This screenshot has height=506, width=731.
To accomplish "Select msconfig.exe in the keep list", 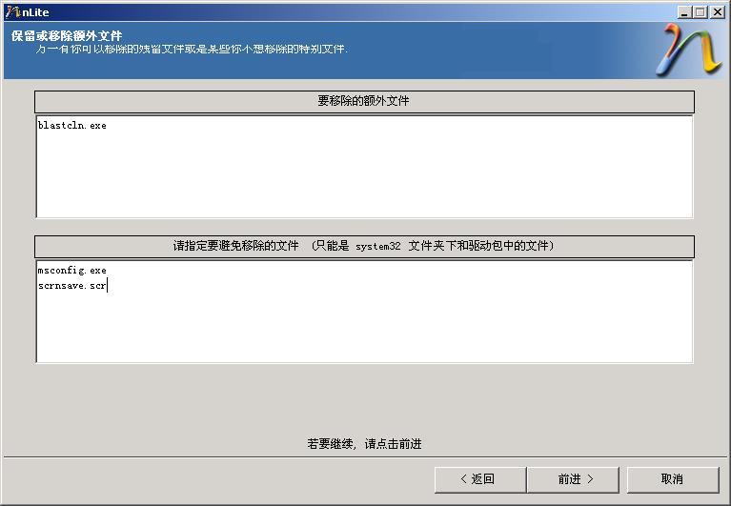I will 72,271.
